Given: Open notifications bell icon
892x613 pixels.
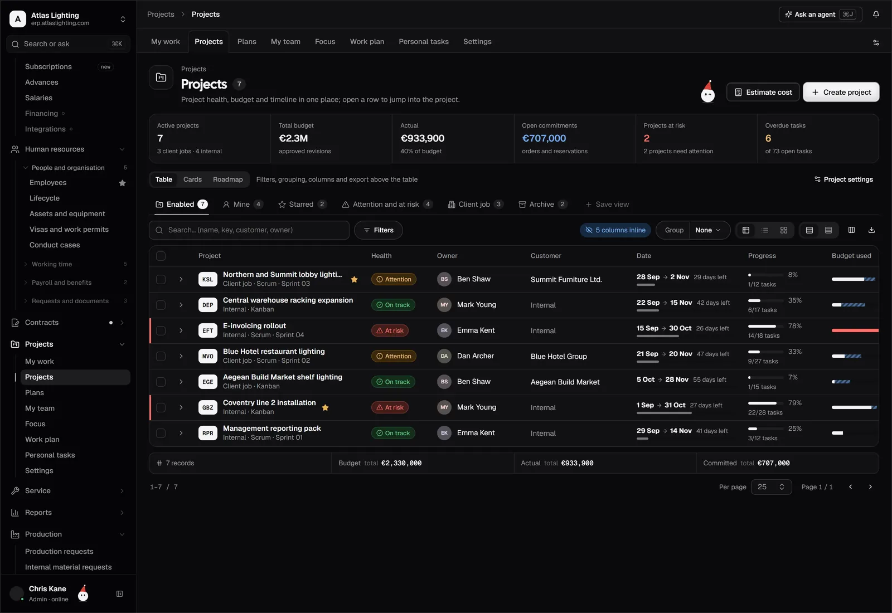Looking at the screenshot, I should (876, 14).
